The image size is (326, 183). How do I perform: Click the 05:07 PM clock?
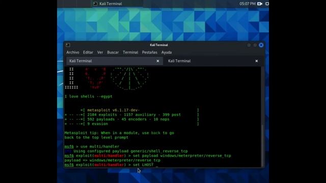click(247, 4)
